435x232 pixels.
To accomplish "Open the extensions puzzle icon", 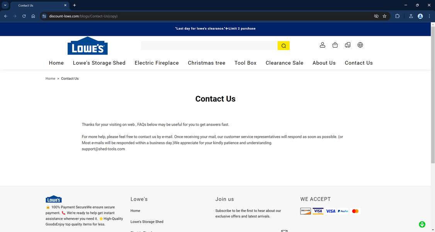I will point(397,16).
